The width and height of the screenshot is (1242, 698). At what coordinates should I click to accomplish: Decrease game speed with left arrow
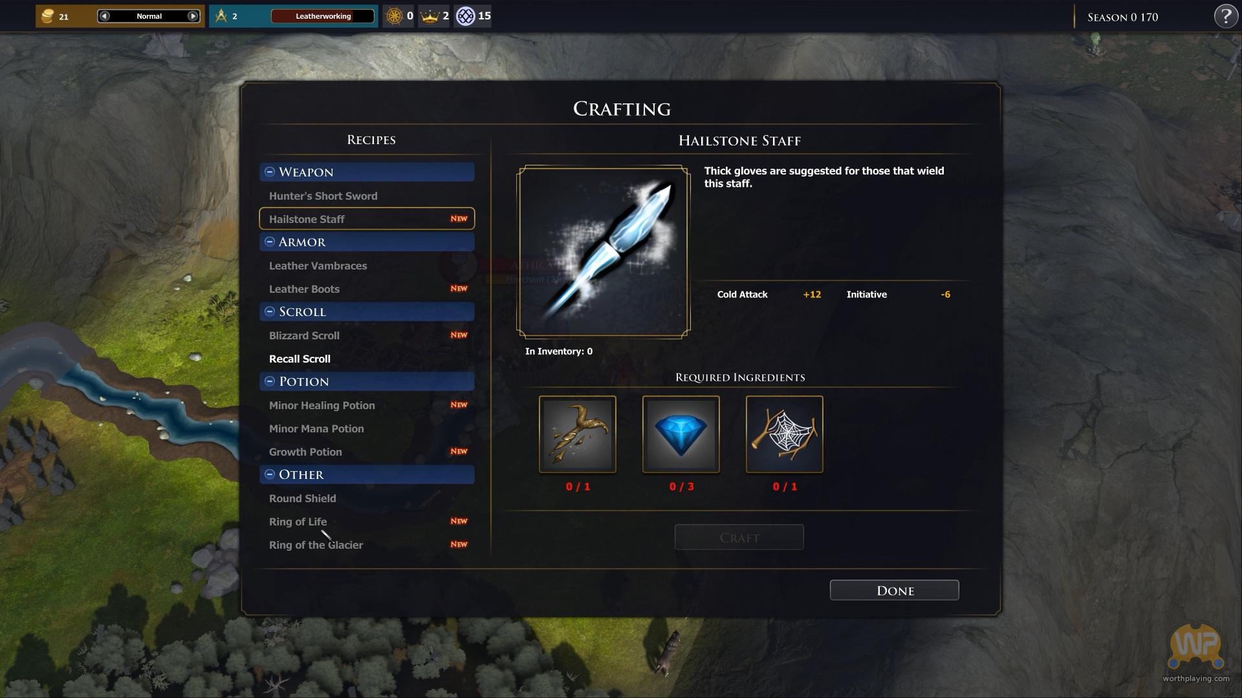coord(105,16)
